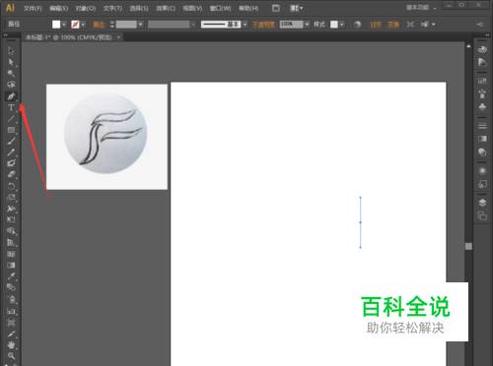493x366 pixels.
Task: Select the Direct Selection tool
Action: tap(11, 62)
